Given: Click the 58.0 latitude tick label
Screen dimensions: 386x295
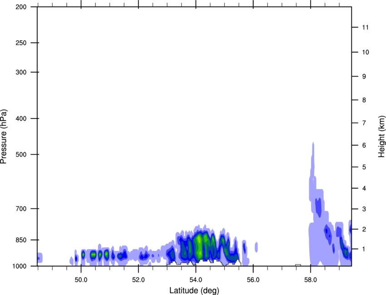Looking at the screenshot, I should pyautogui.click(x=311, y=280).
